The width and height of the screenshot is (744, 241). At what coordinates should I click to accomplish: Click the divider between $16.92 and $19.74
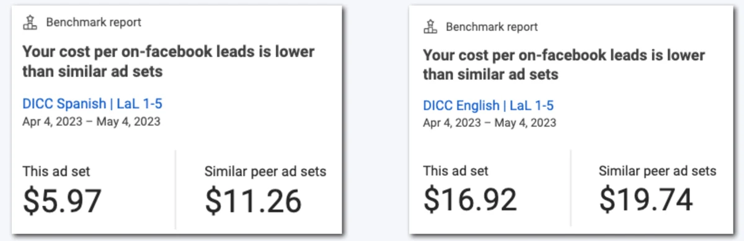pyautogui.click(x=570, y=188)
